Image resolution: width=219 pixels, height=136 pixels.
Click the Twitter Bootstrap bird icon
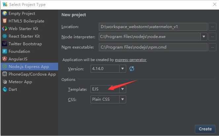(5, 44)
